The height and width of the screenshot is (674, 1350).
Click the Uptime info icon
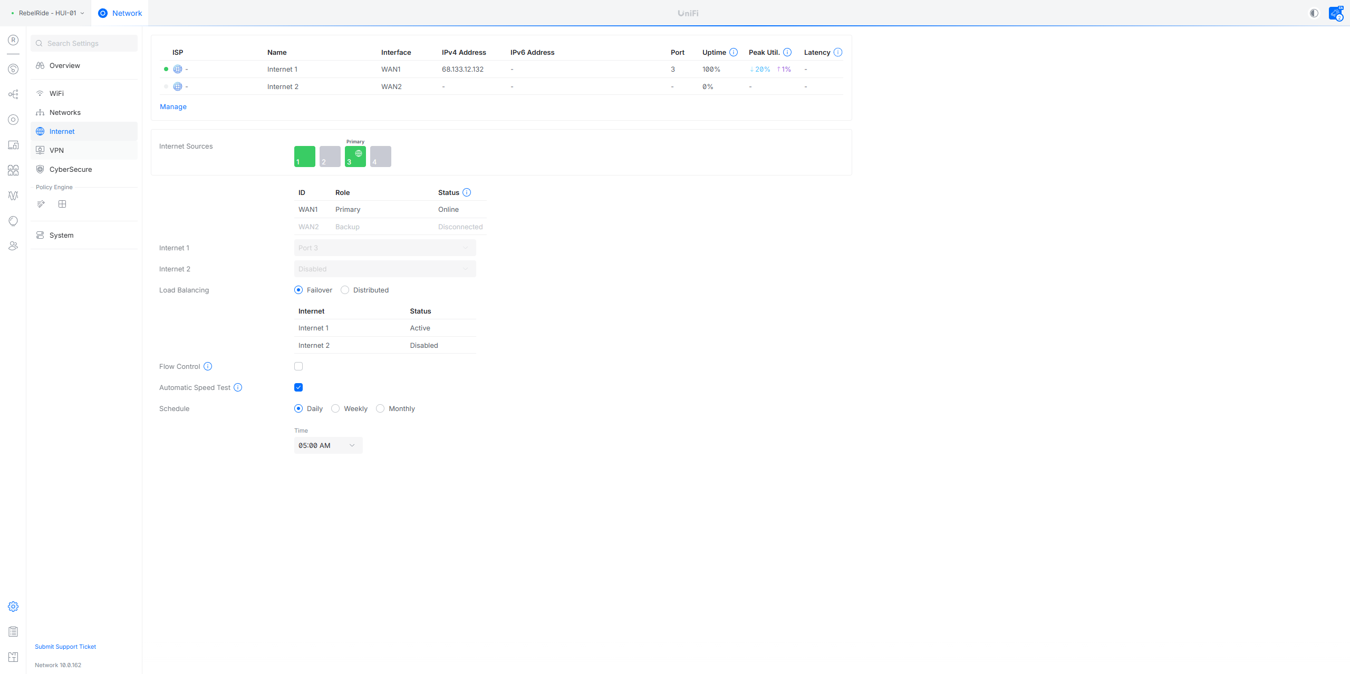(x=734, y=52)
